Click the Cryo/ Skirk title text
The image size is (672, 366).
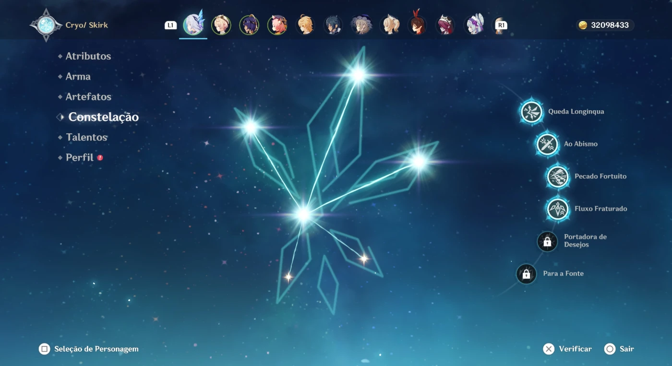click(87, 25)
